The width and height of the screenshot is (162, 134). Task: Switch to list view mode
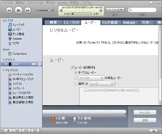coord(109,10)
